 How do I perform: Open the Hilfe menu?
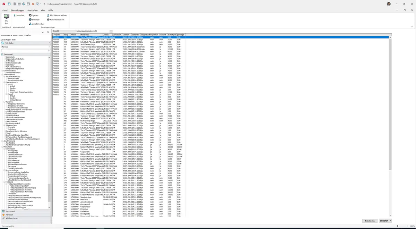click(x=51, y=11)
